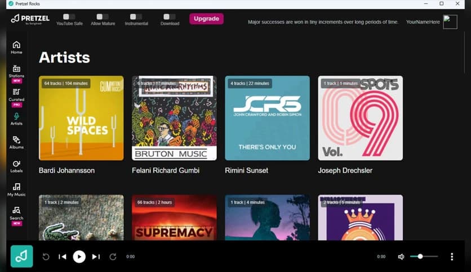Go to Curated playlists section

(16, 94)
